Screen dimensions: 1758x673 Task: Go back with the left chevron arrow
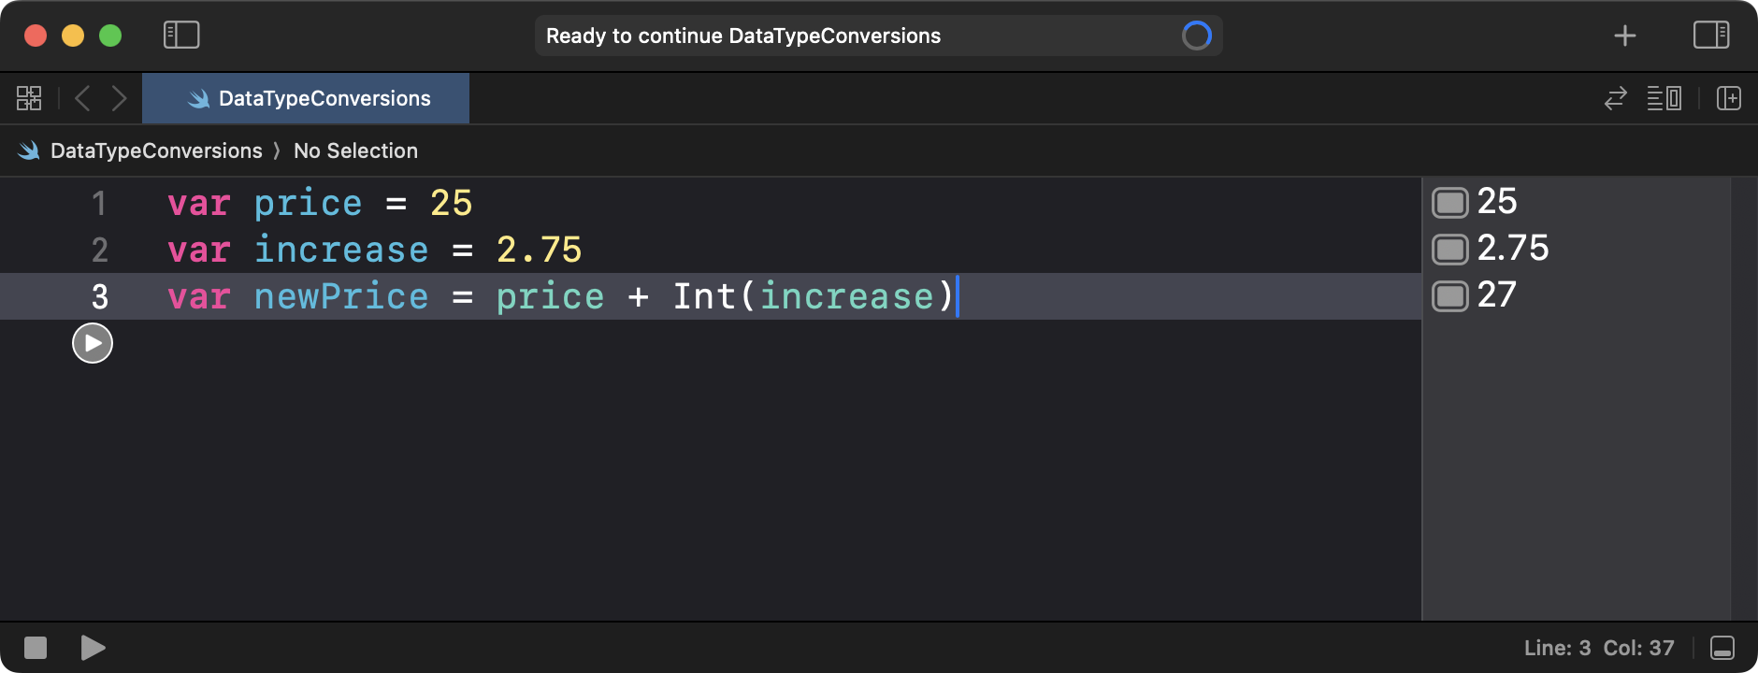click(x=82, y=98)
